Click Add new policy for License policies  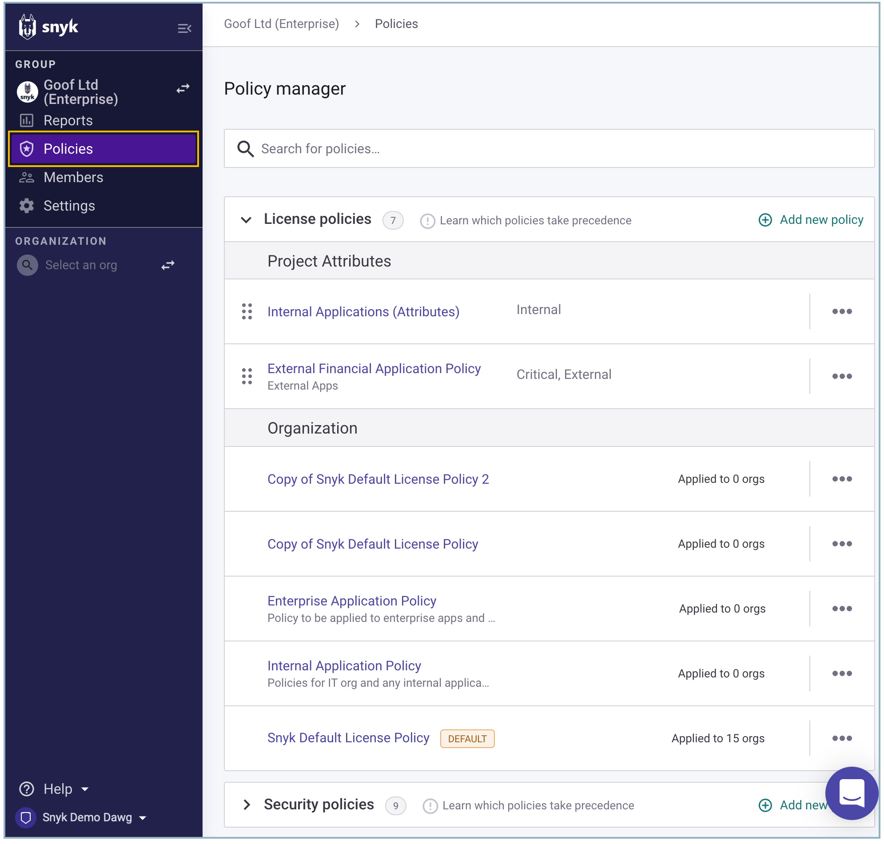pyautogui.click(x=811, y=220)
